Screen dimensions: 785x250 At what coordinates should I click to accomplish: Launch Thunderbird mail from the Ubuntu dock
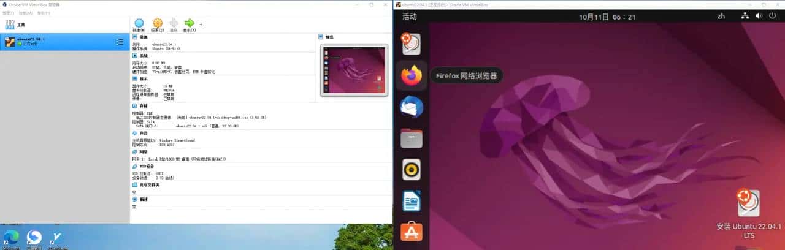(x=412, y=107)
